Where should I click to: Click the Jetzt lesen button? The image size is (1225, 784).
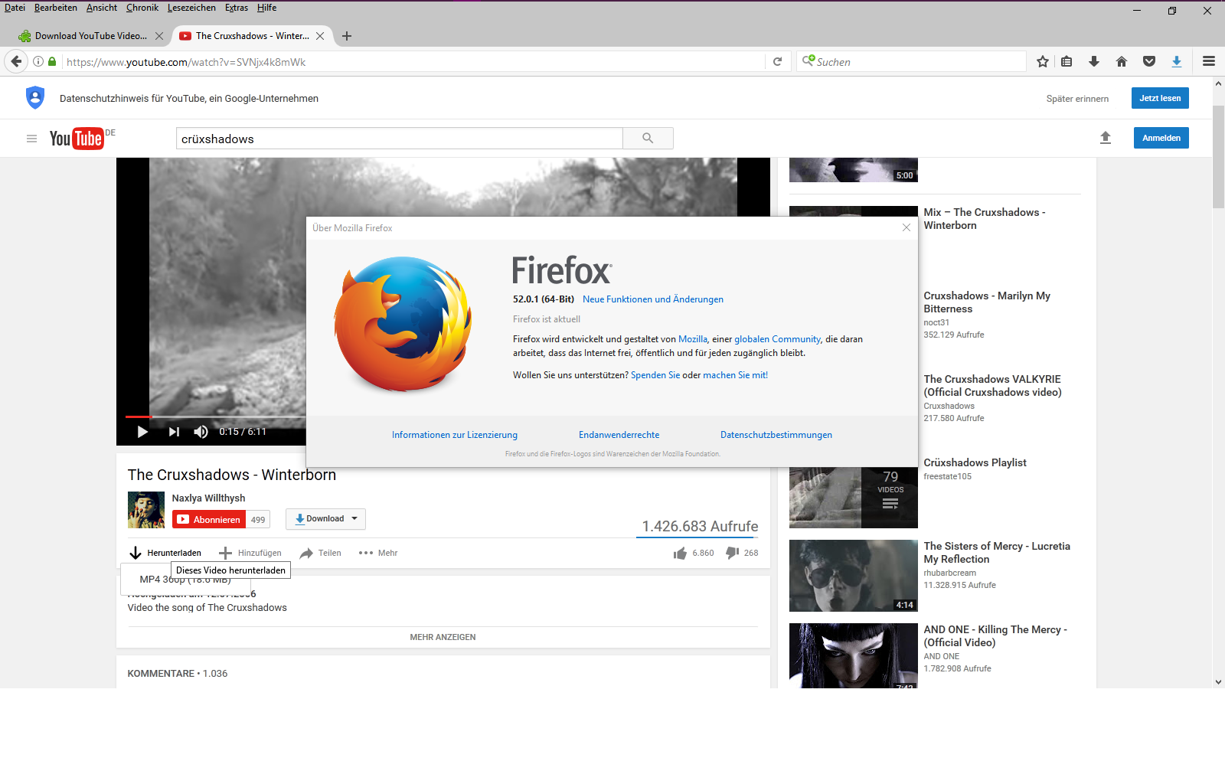[1160, 98]
